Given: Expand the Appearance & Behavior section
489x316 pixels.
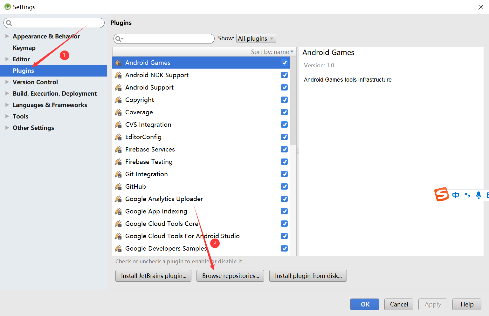Looking at the screenshot, I should pyautogui.click(x=7, y=36).
